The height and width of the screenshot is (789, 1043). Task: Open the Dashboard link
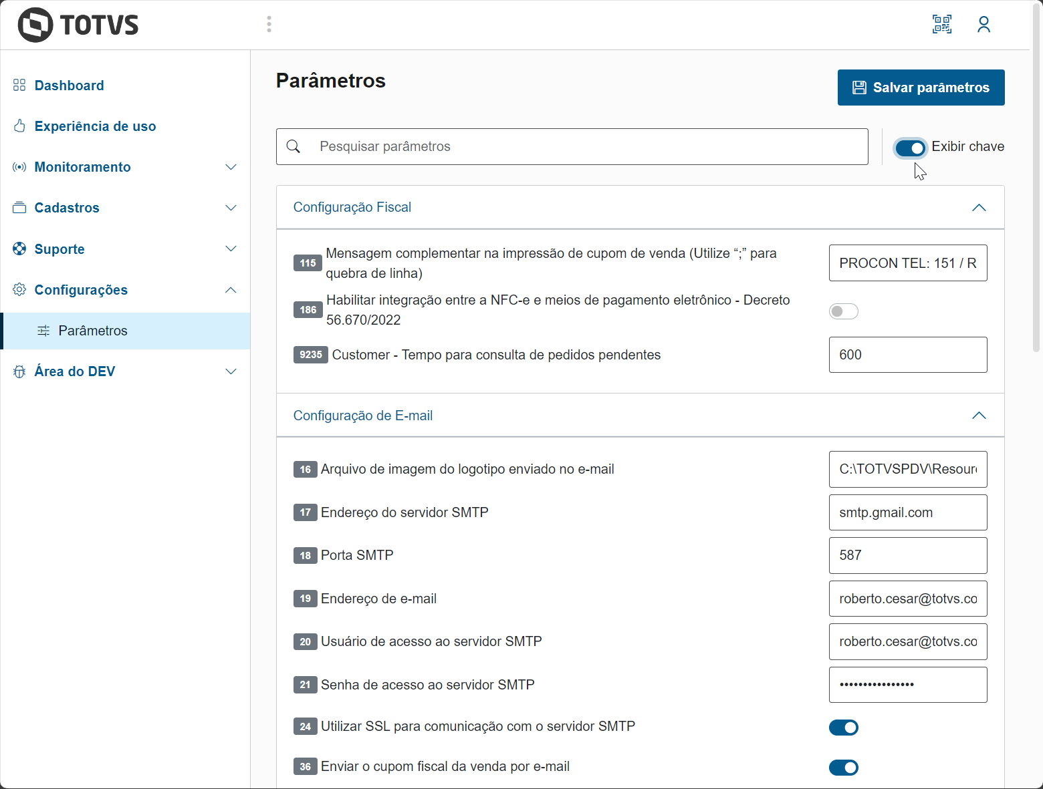(69, 86)
